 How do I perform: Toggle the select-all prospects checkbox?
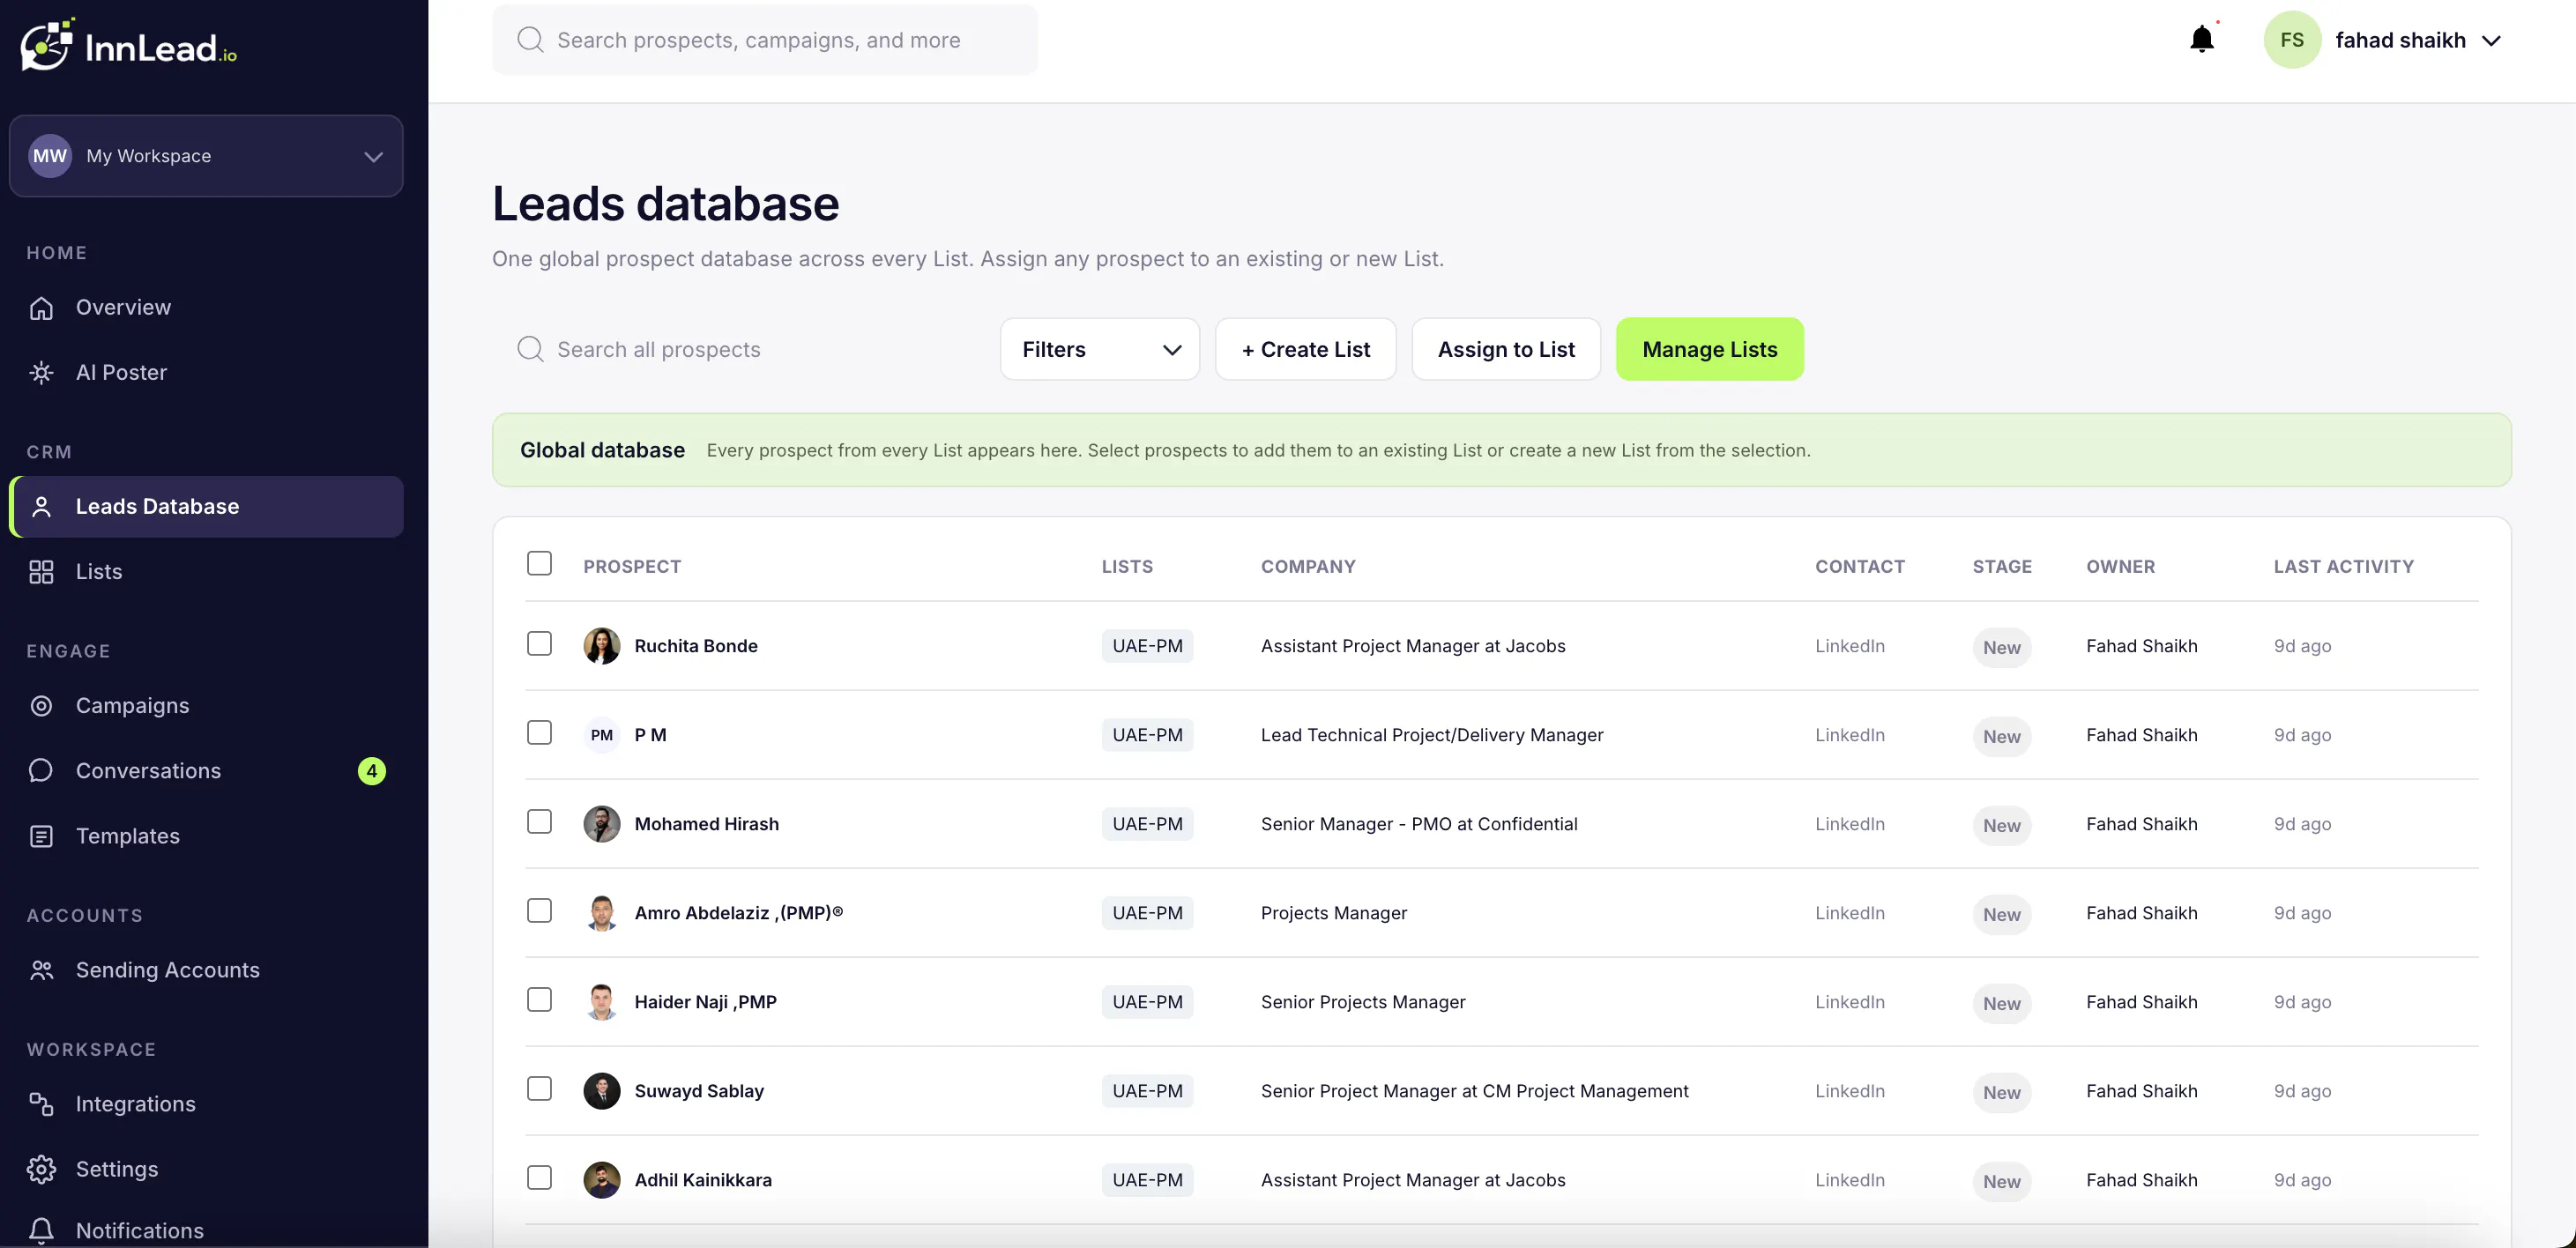point(539,563)
